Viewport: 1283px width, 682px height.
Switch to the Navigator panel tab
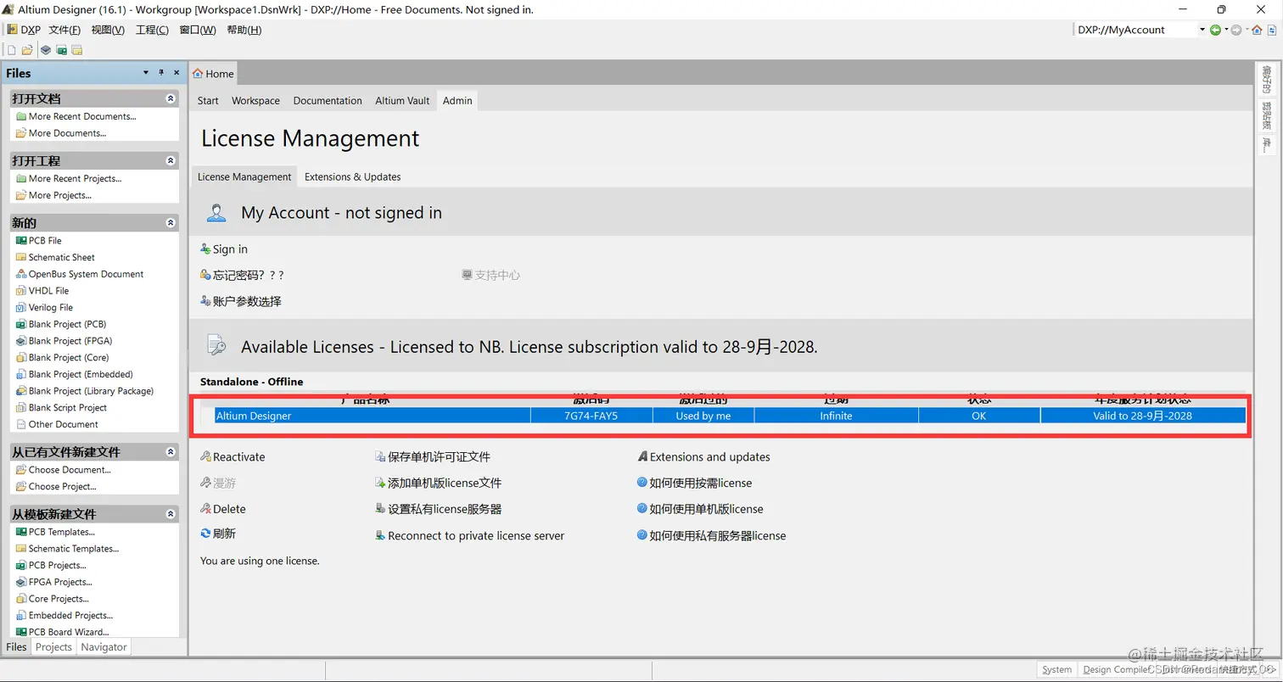(104, 646)
